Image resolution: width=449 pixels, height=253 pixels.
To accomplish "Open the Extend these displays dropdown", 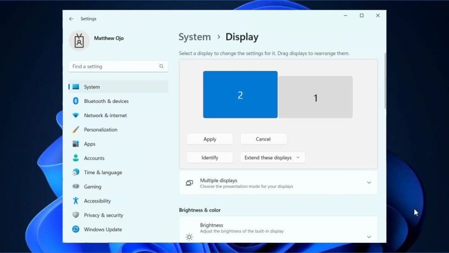I will 272,157.
